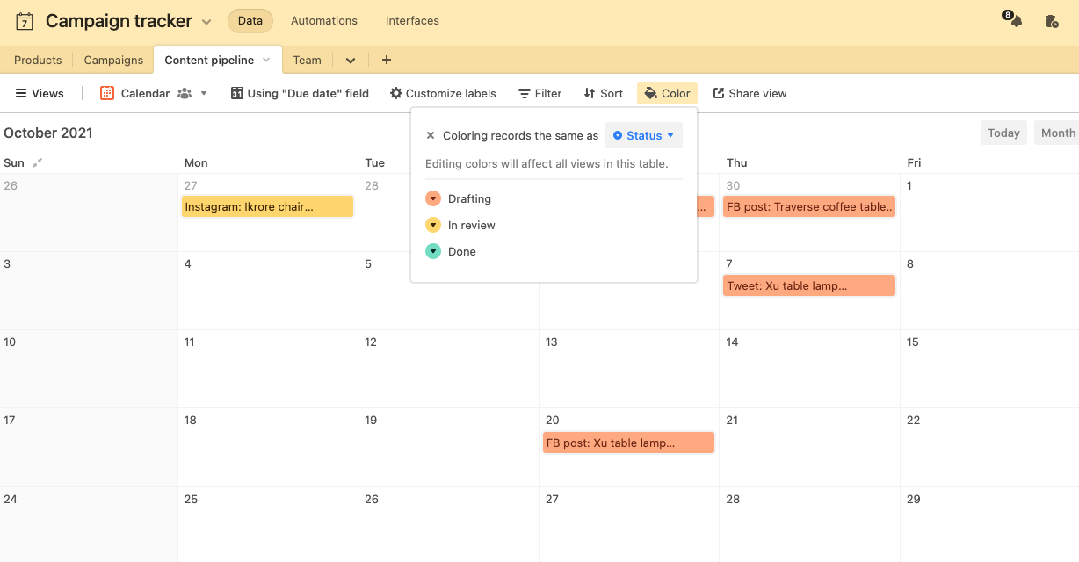Remove record coloring with the X icon
The height and width of the screenshot is (562, 1079).
pos(431,136)
